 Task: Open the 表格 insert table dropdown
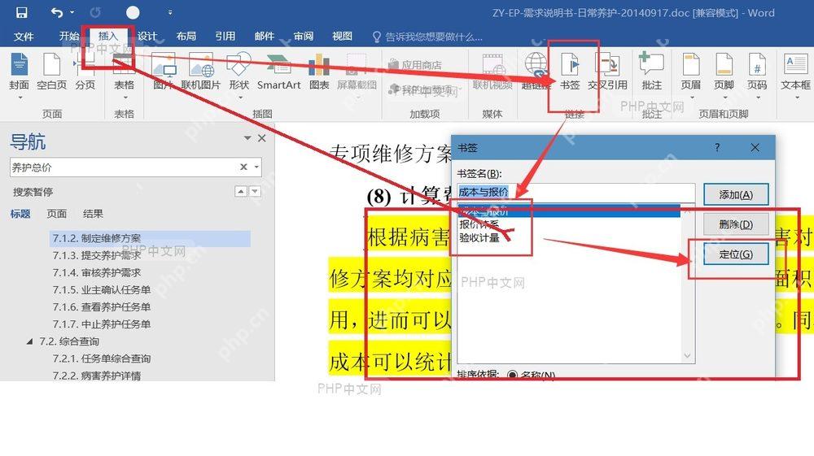(x=124, y=75)
